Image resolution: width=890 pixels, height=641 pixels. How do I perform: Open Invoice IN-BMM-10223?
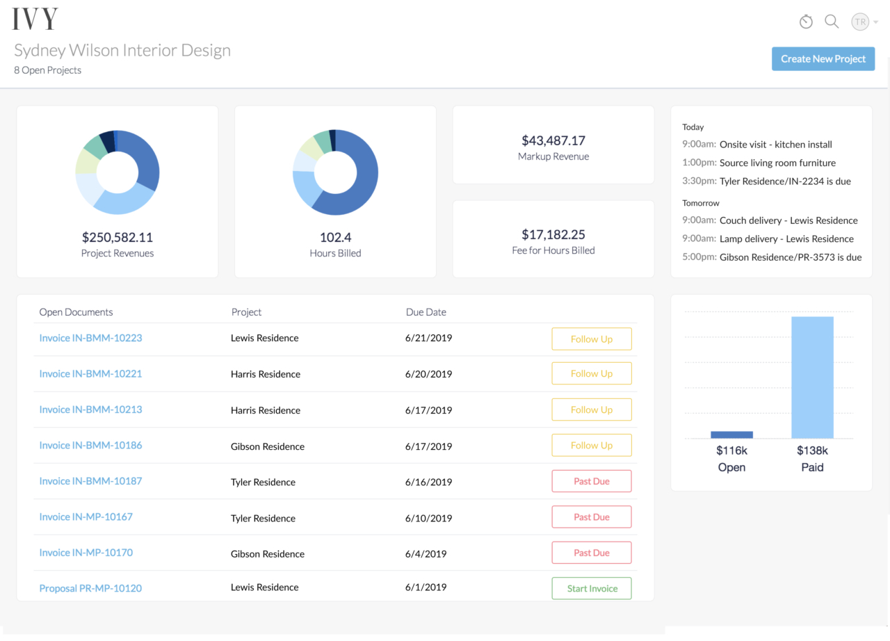click(90, 338)
